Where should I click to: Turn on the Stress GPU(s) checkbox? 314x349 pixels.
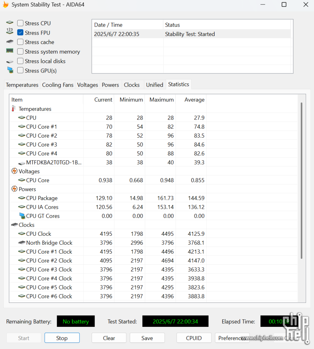[20, 70]
